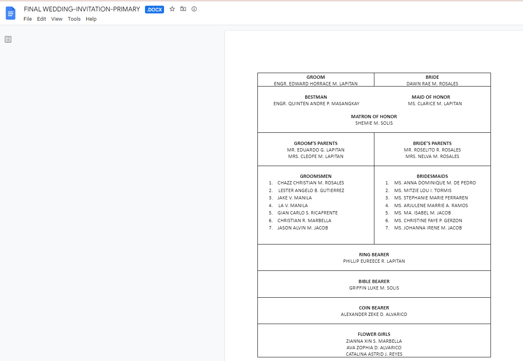Image resolution: width=523 pixels, height=361 pixels.
Task: Click the document title FINAL WEDDING-INVITATION-PRIMARY
Action: point(82,9)
